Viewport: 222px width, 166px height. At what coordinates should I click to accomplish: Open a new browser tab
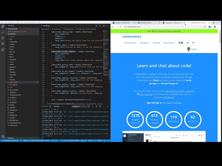214,22
